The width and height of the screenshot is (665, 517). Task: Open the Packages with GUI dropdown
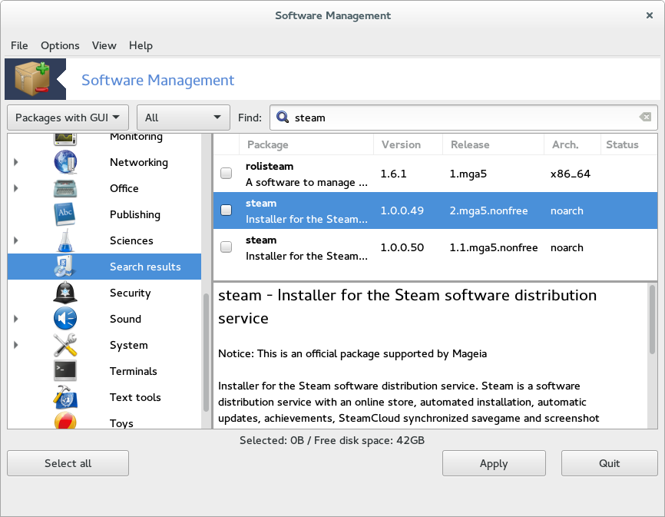tap(68, 118)
